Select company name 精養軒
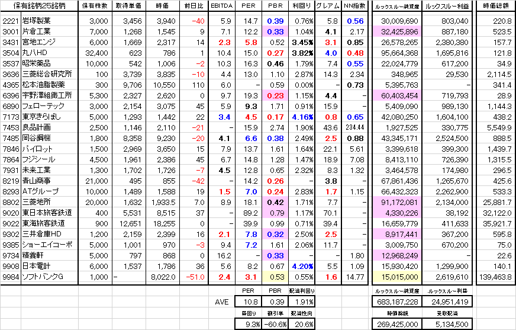Image resolution: width=516 pixels, height=330 pixels. point(33,255)
